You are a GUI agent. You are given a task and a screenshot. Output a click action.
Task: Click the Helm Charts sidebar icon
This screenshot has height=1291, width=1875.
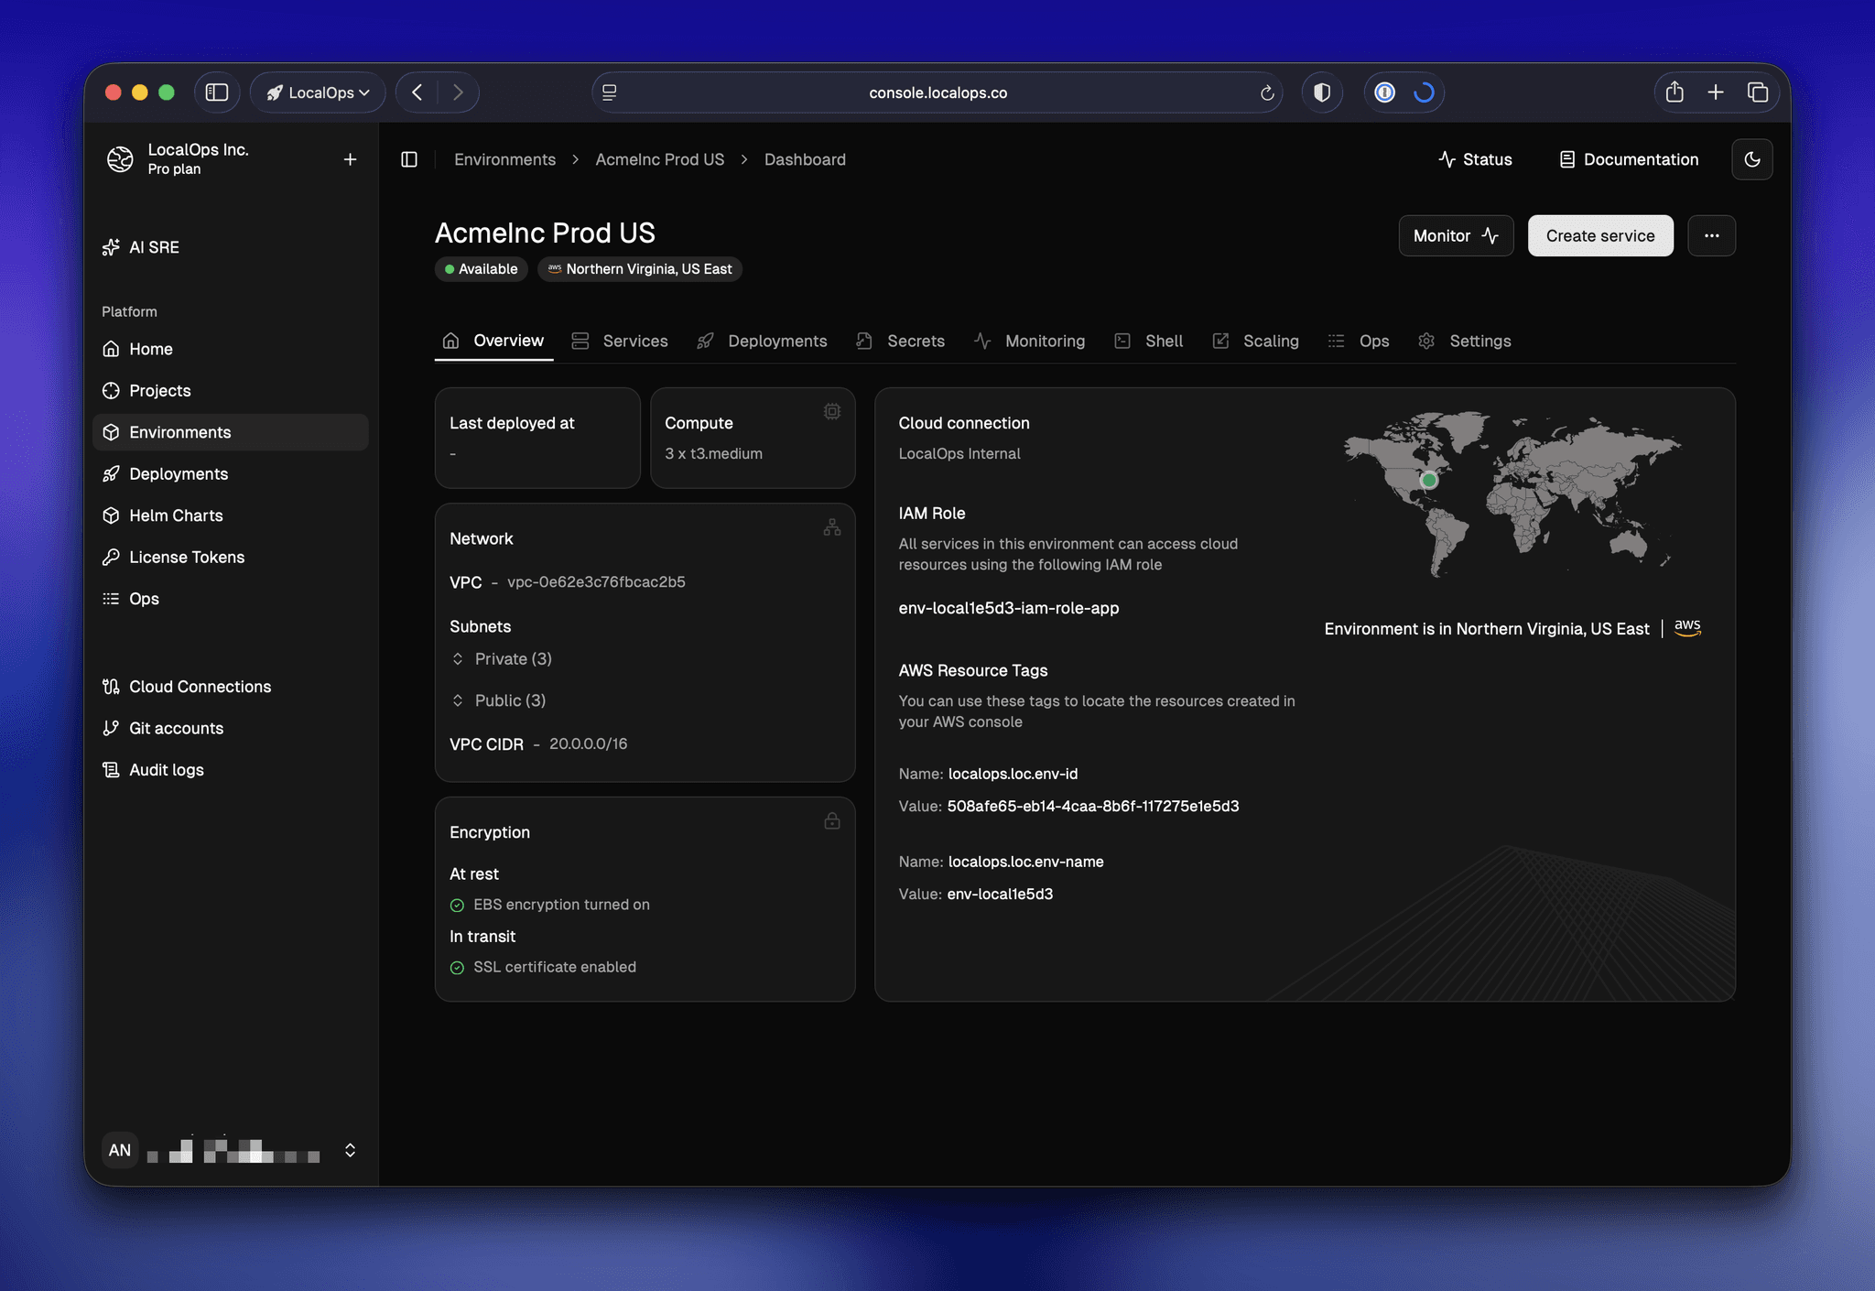(x=111, y=515)
